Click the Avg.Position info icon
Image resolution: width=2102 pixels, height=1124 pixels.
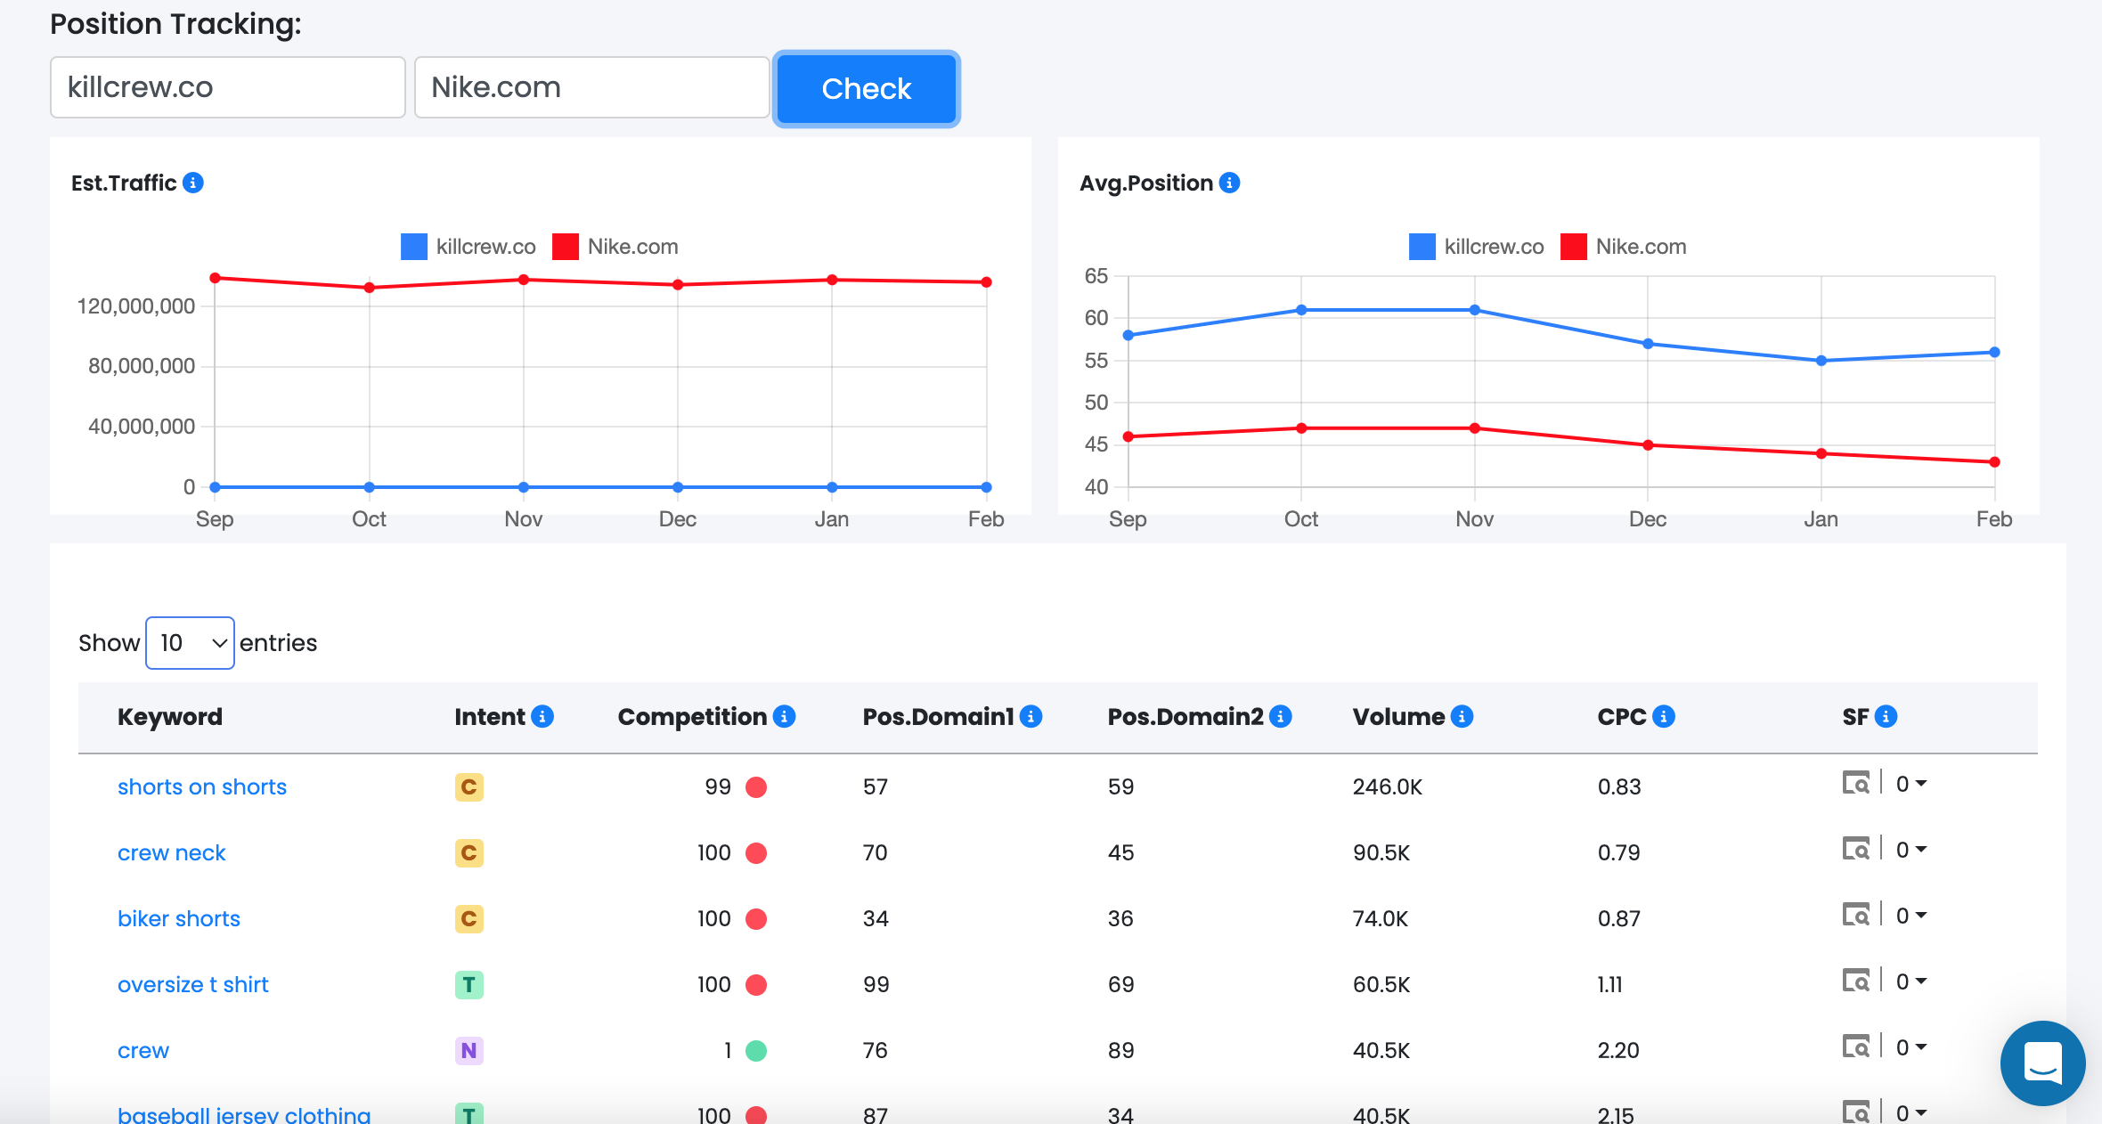[1230, 183]
